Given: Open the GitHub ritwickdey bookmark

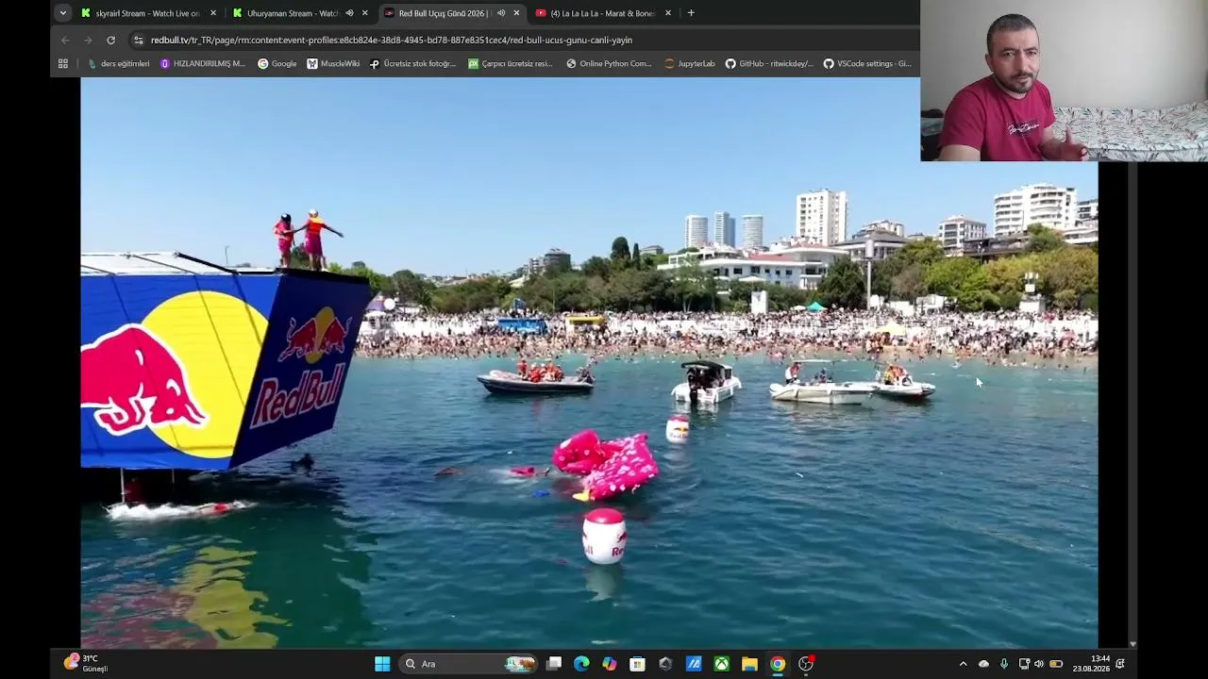Looking at the screenshot, I should click(769, 64).
